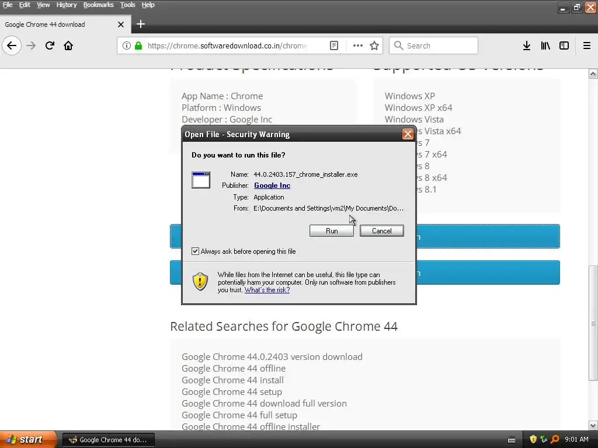Open the Google Inc publisher link

[x=272, y=185]
